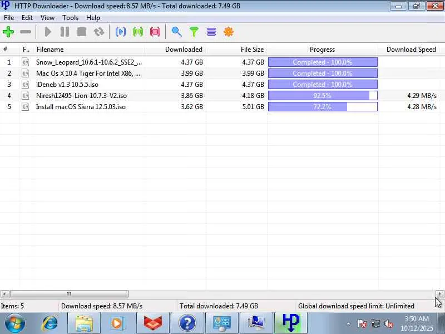445x334 pixels.
Task: Click file type icon of Niresh12495 row
Action: [25, 95]
